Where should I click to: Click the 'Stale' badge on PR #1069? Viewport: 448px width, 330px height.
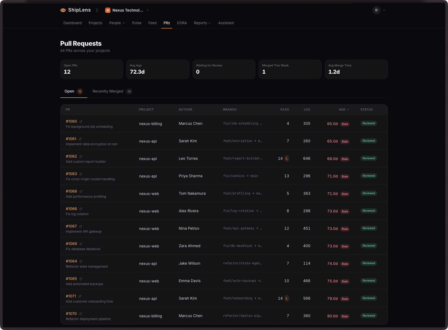pyautogui.click(x=345, y=246)
